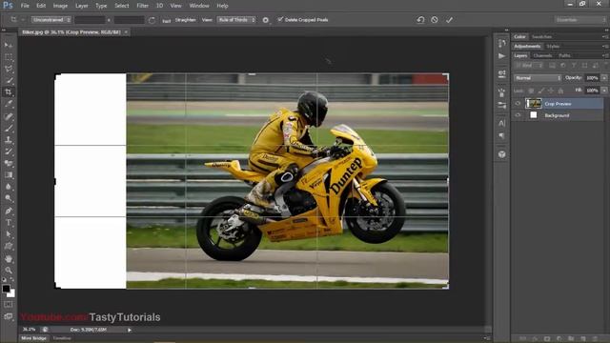This screenshot has width=610, height=343.
Task: Select the Path Selection tool
Action: pos(9,234)
